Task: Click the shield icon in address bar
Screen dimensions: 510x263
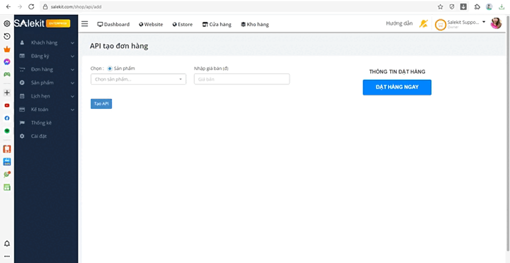Action: coord(452,7)
